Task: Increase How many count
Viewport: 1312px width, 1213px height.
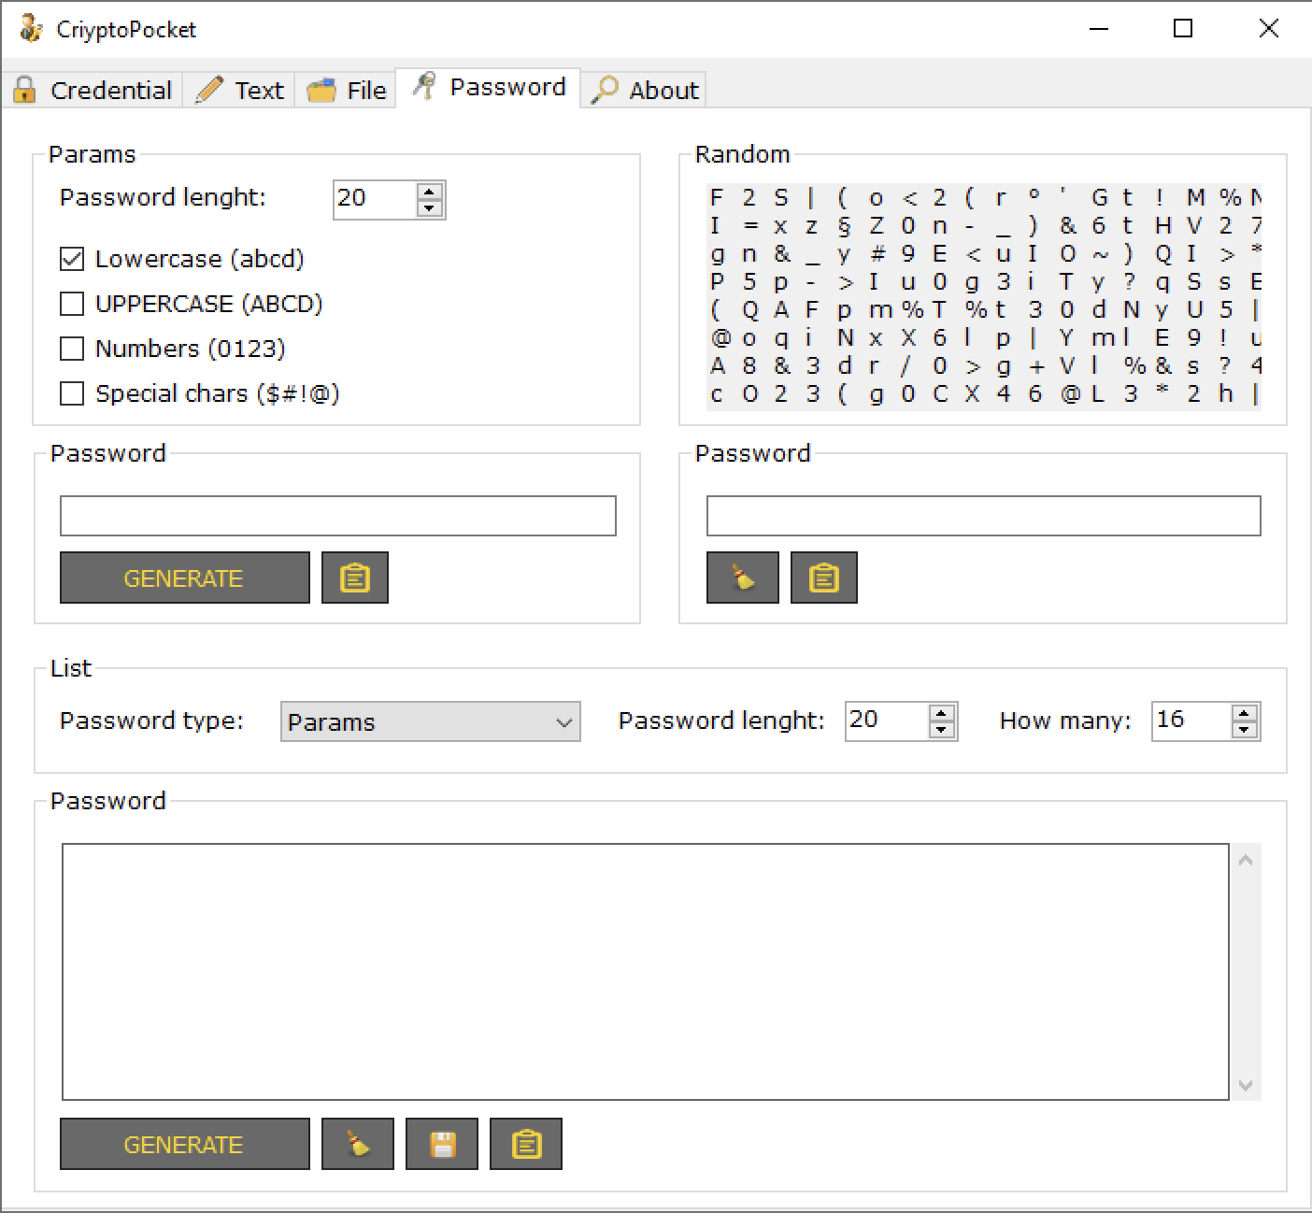Action: [x=1244, y=713]
